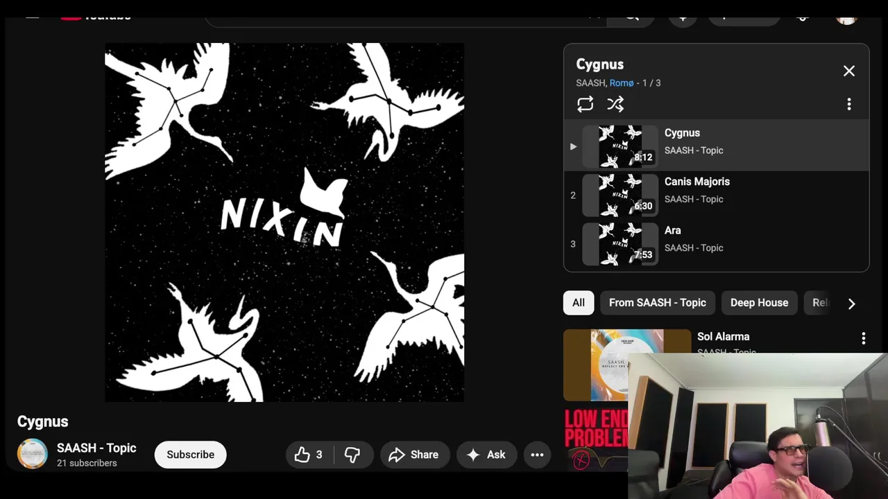Like the Cygnus video
The height and width of the screenshot is (499, 888).
[309, 455]
